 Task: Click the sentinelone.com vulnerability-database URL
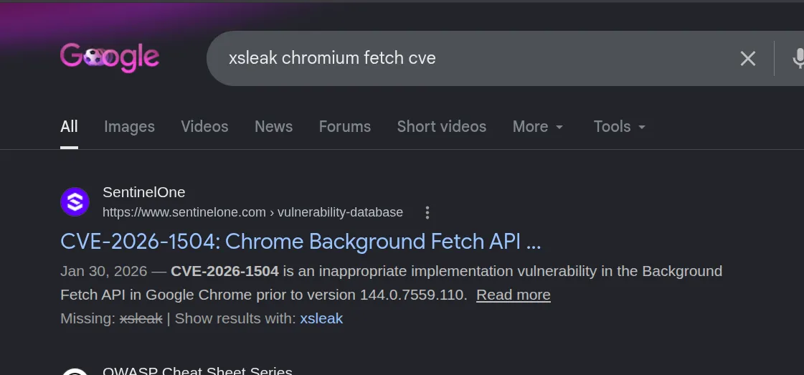252,212
